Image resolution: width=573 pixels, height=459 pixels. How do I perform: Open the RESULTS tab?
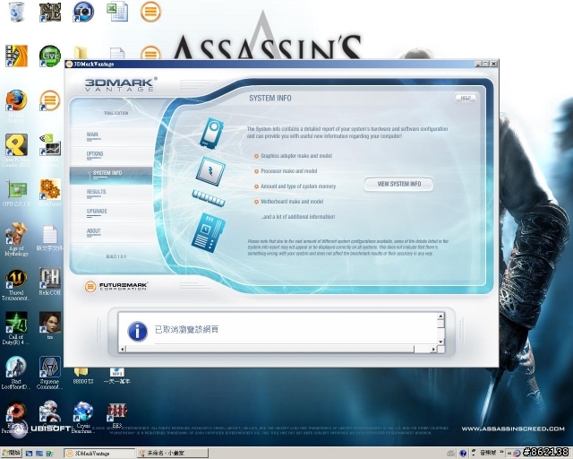111,194
